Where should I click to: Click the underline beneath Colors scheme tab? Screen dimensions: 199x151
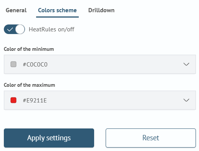tap(57, 17)
